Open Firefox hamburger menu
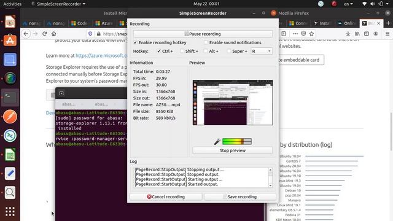Viewport: 393px width, 221px height. click(x=387, y=34)
